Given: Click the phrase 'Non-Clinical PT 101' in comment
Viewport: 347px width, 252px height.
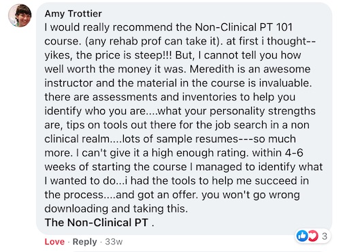Looking at the screenshot, I should (x=244, y=27).
